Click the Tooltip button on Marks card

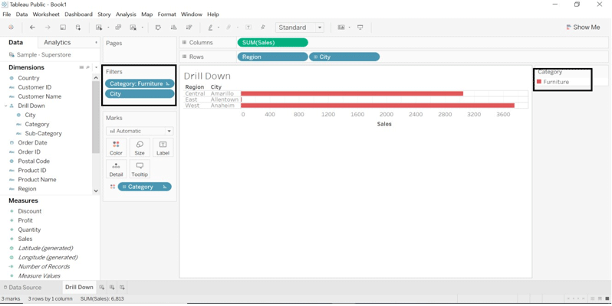140,169
